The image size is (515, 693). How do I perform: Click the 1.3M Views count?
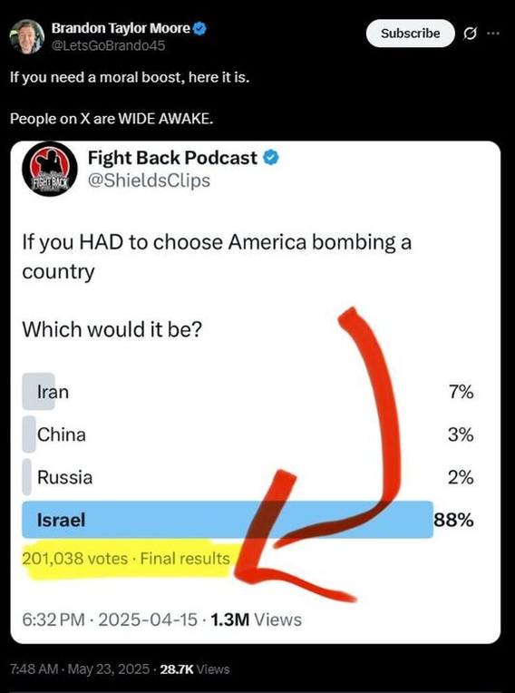coord(257,620)
